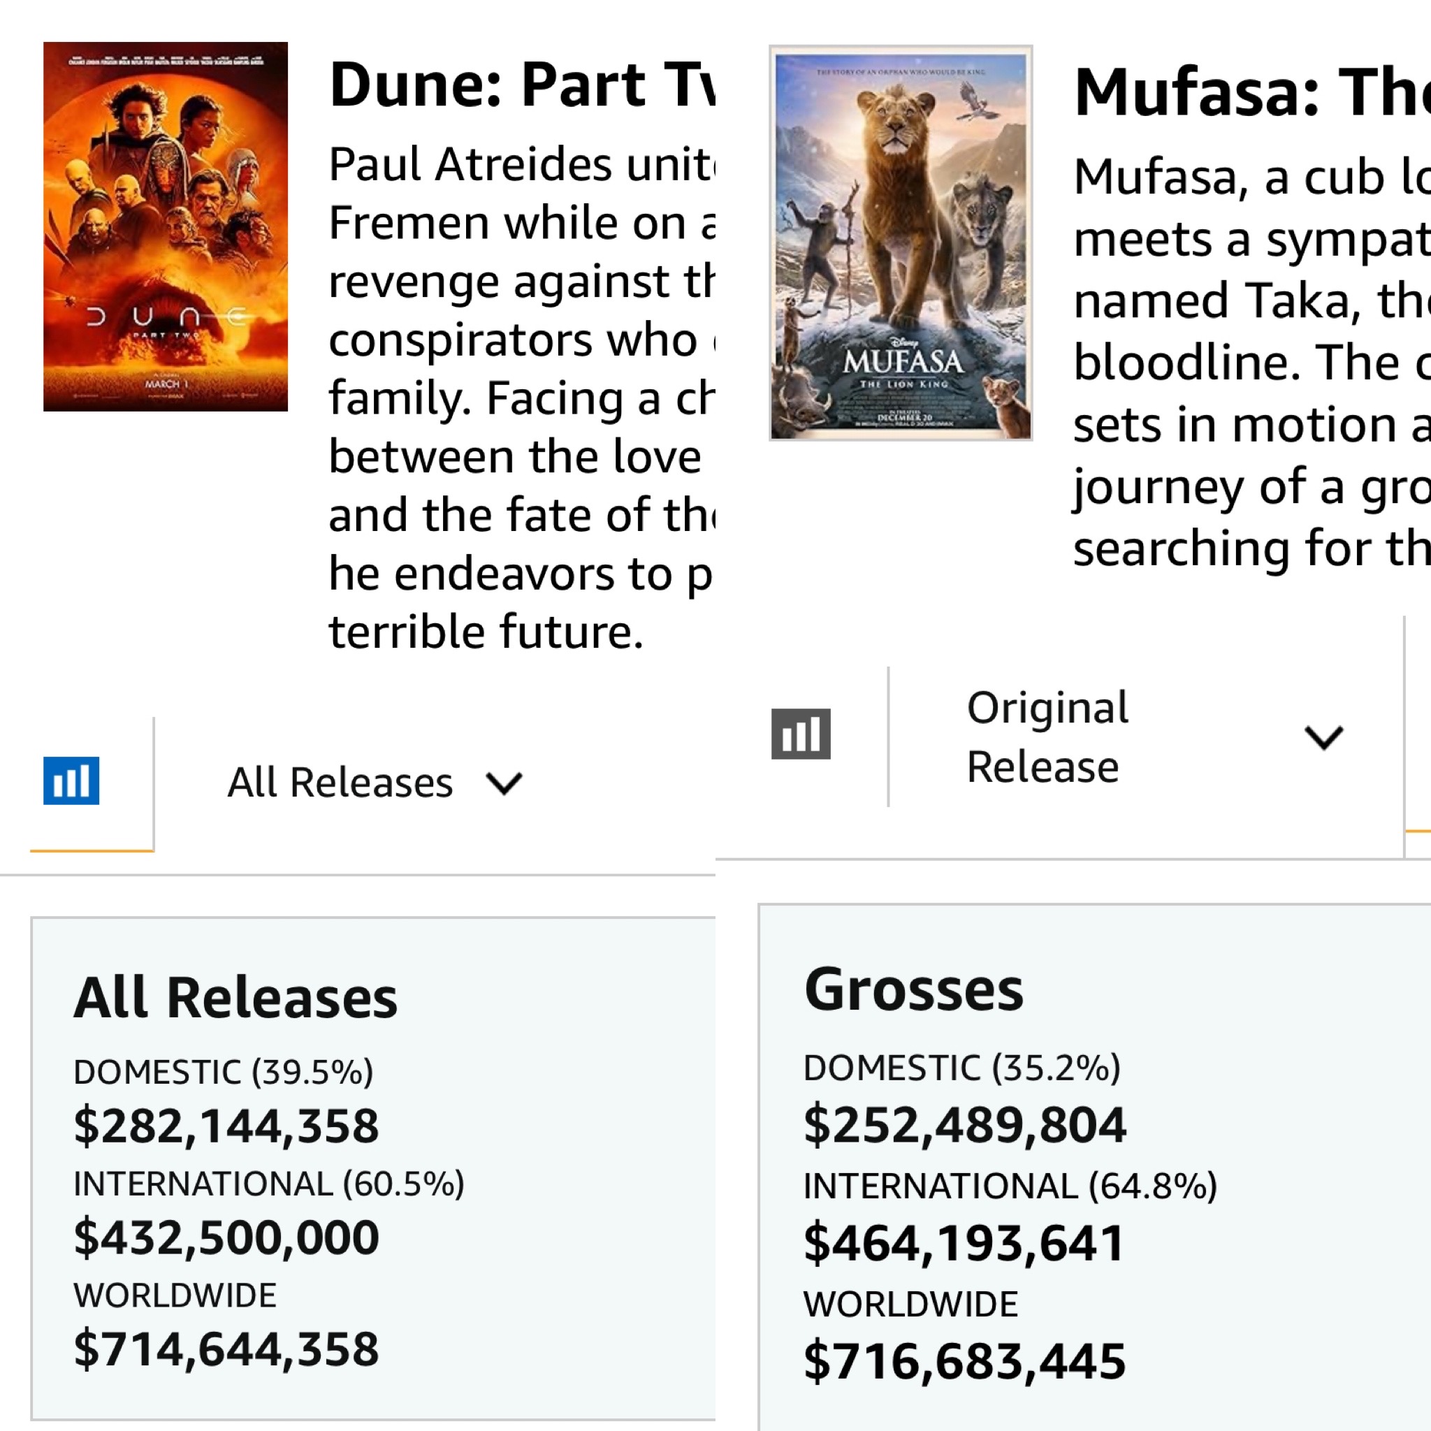This screenshot has height=1431, width=1431.
Task: Click the INTERNATIONAL (64.8%) label
Action: [x=1010, y=1186]
